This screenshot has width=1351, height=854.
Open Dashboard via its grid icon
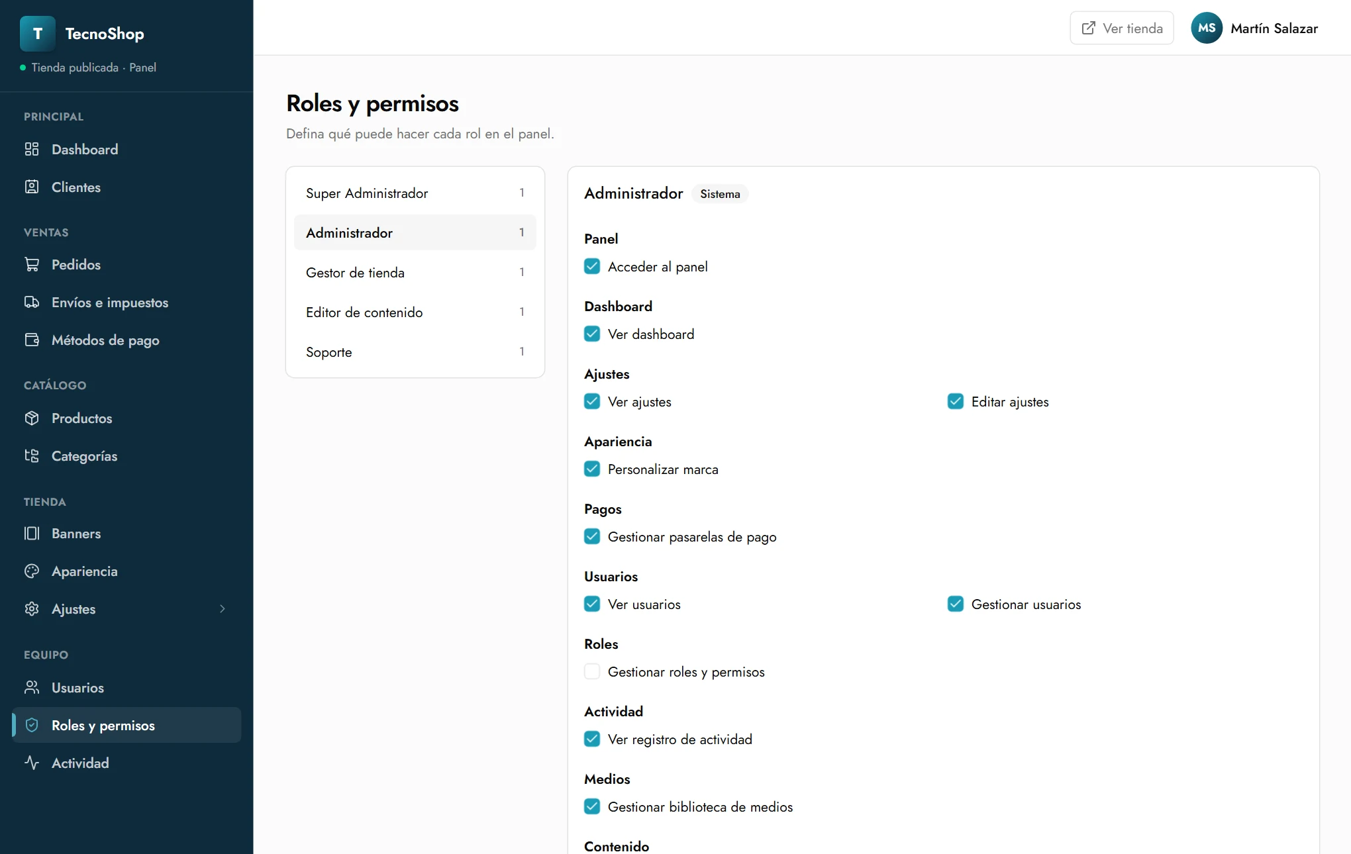(32, 149)
